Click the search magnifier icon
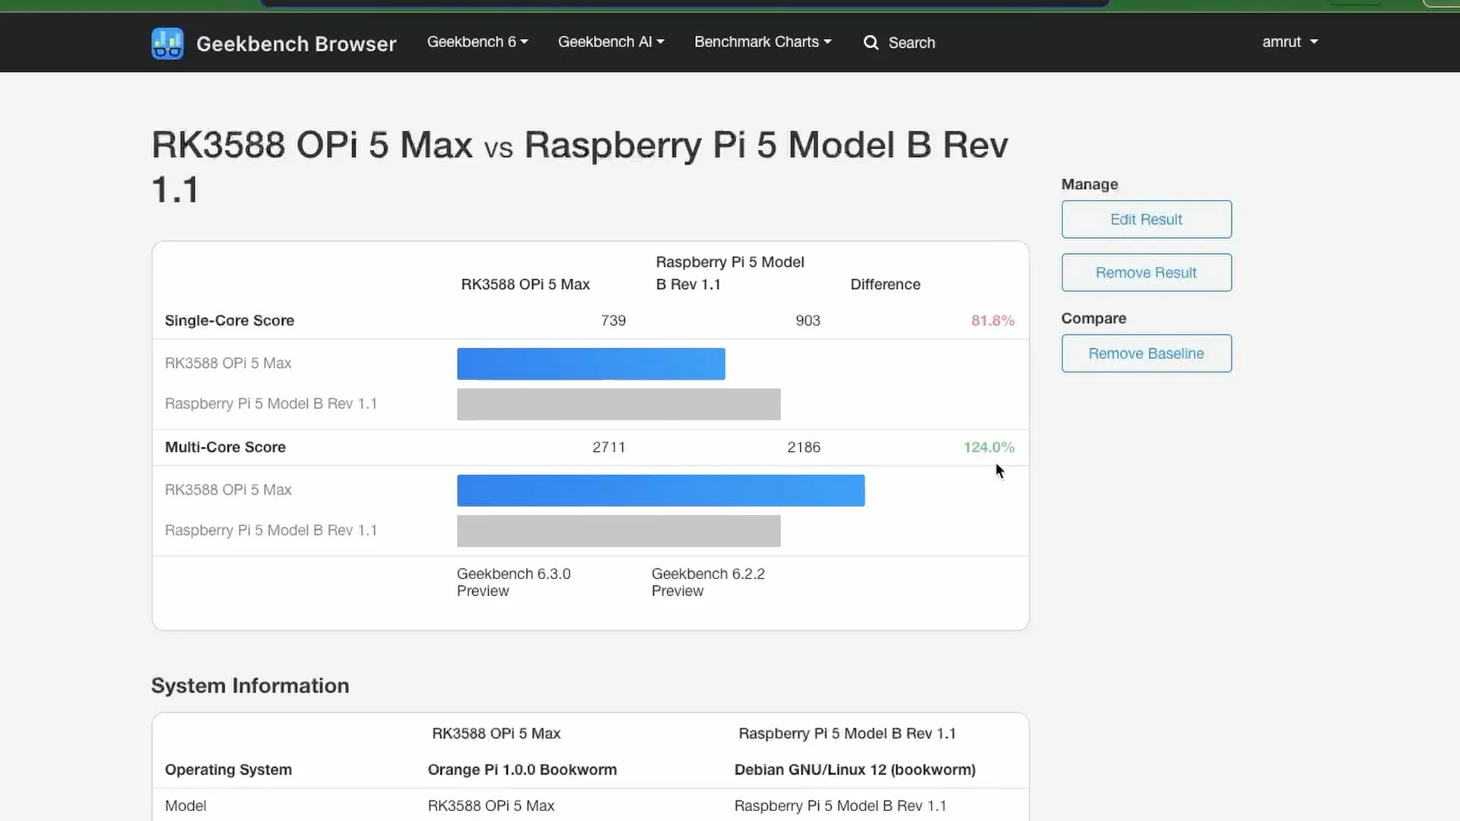The image size is (1460, 821). [871, 43]
